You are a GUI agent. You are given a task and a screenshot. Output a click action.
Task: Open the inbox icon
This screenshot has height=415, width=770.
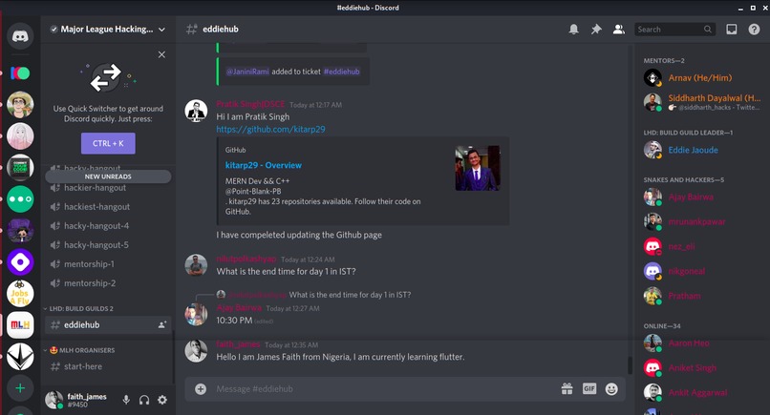coord(732,30)
